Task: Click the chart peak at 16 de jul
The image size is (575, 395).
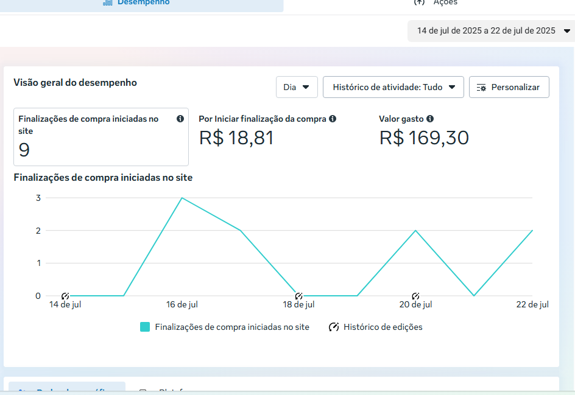Action: coord(182,198)
